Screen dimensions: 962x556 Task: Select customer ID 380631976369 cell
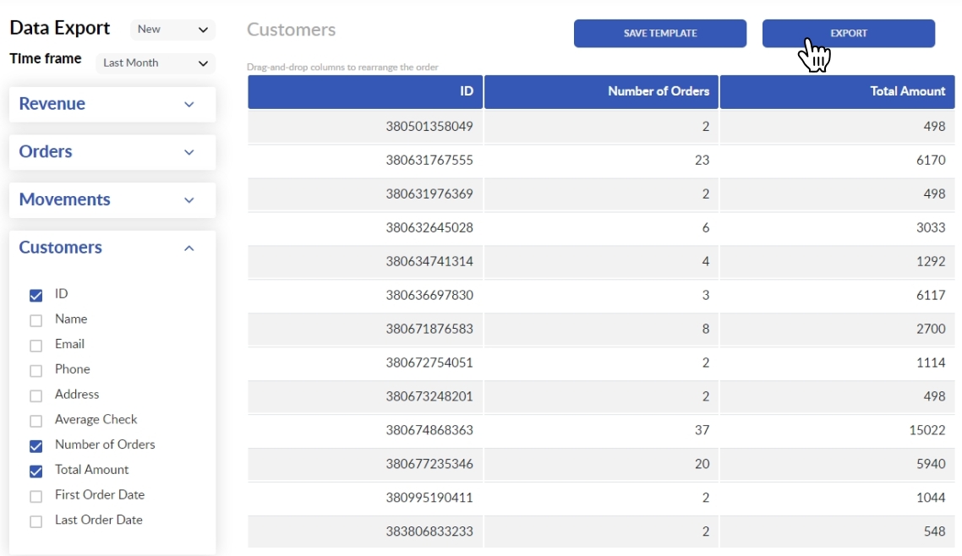tap(365, 194)
